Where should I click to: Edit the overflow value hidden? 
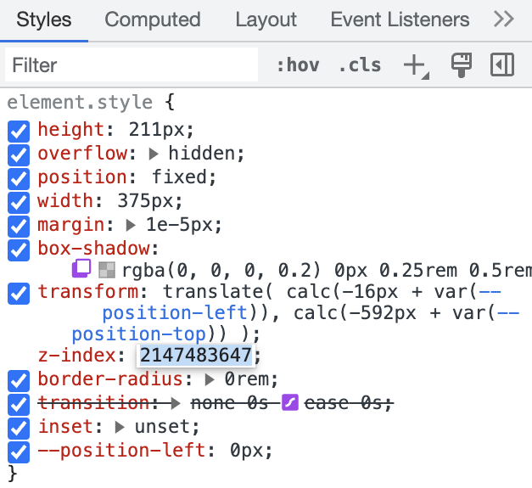click(x=202, y=154)
